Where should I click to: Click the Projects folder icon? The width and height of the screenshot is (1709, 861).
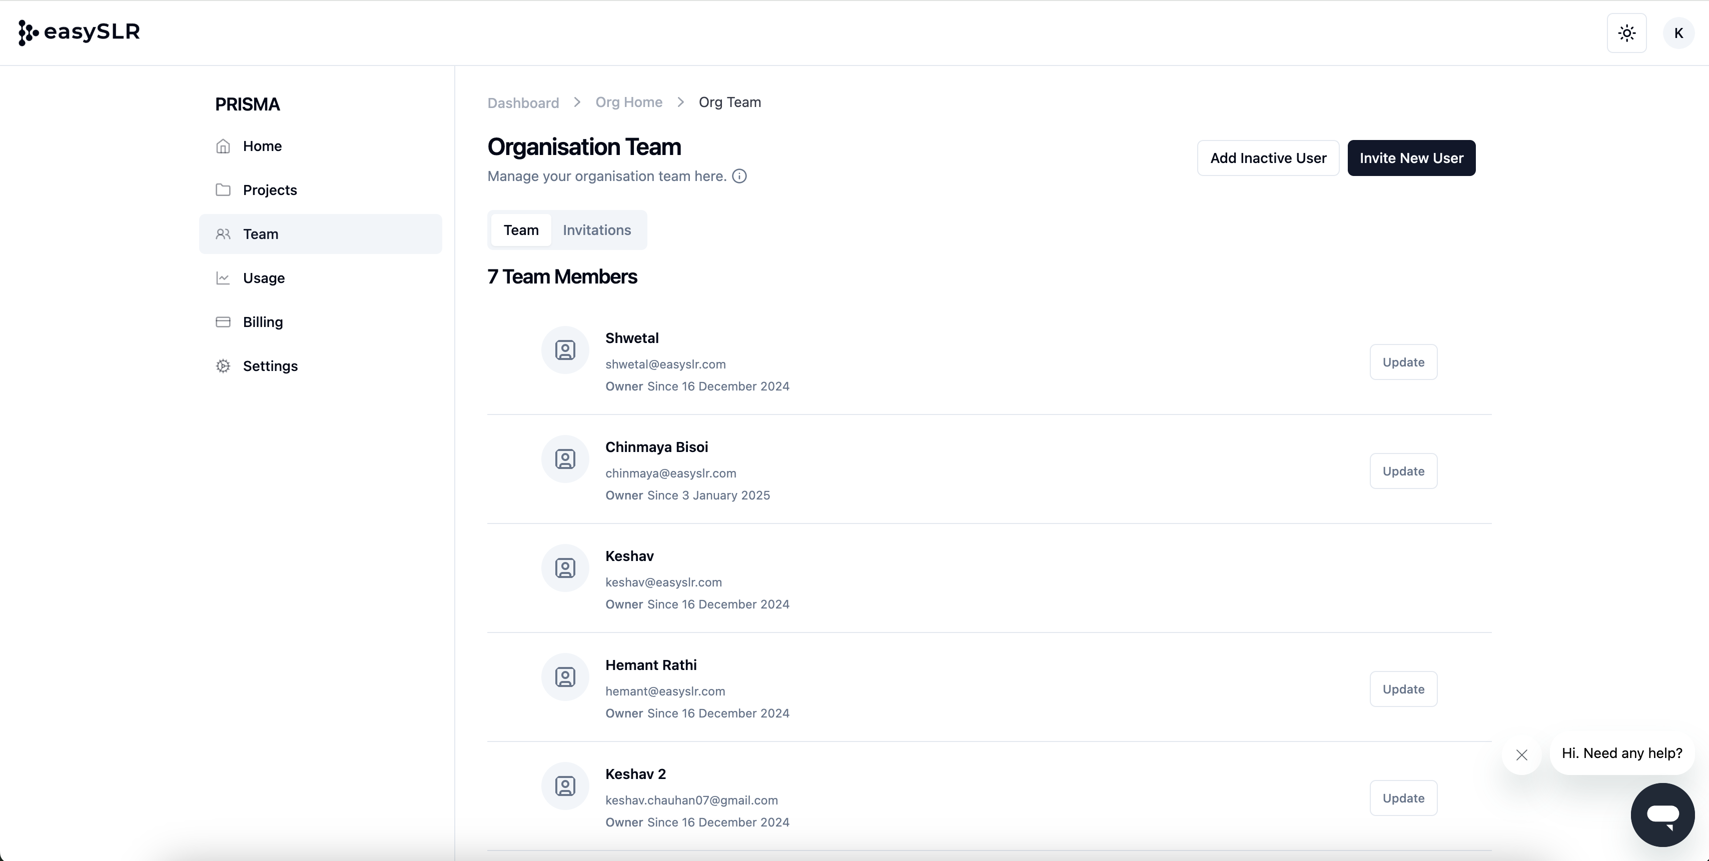coord(223,190)
